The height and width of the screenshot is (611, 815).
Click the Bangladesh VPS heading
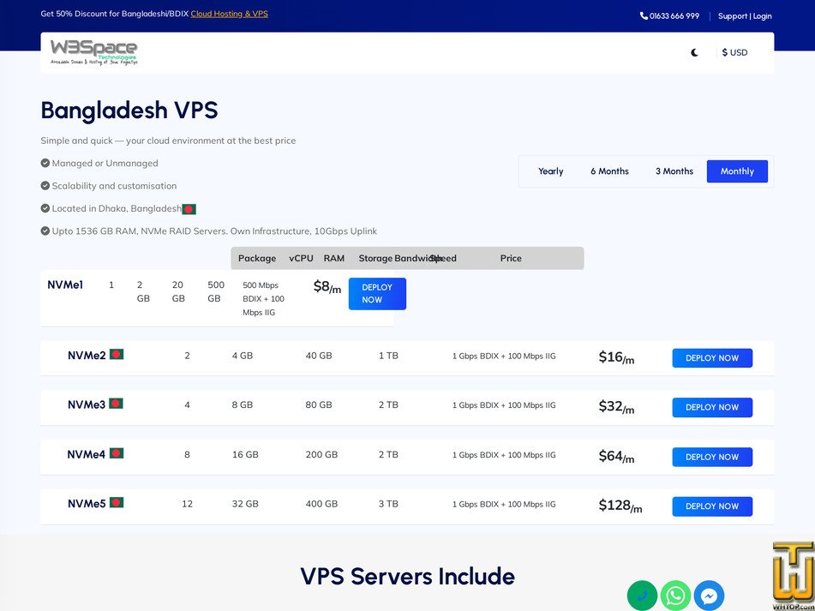pos(129,111)
